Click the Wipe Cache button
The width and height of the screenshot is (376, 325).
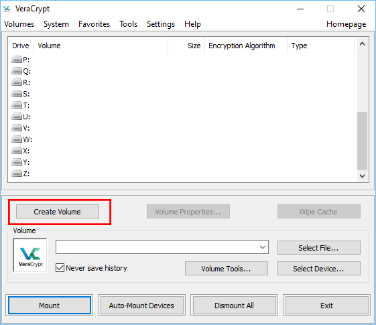coord(319,212)
